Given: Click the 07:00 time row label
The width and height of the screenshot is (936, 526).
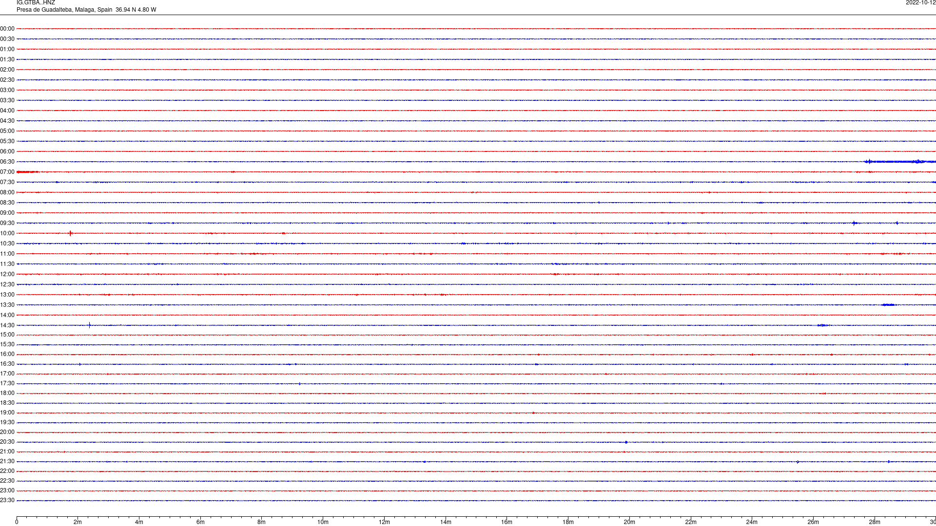Looking at the screenshot, I should 7,172.
